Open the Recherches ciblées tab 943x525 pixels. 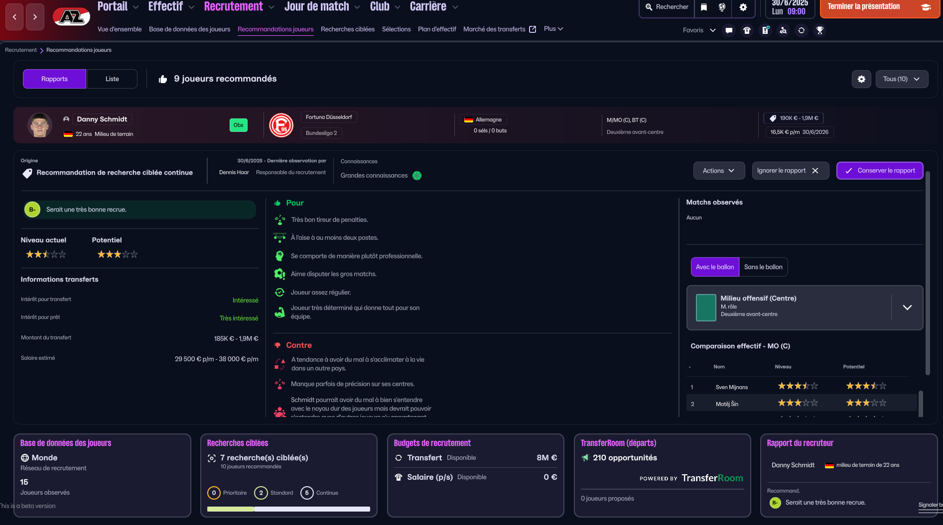[347, 29]
